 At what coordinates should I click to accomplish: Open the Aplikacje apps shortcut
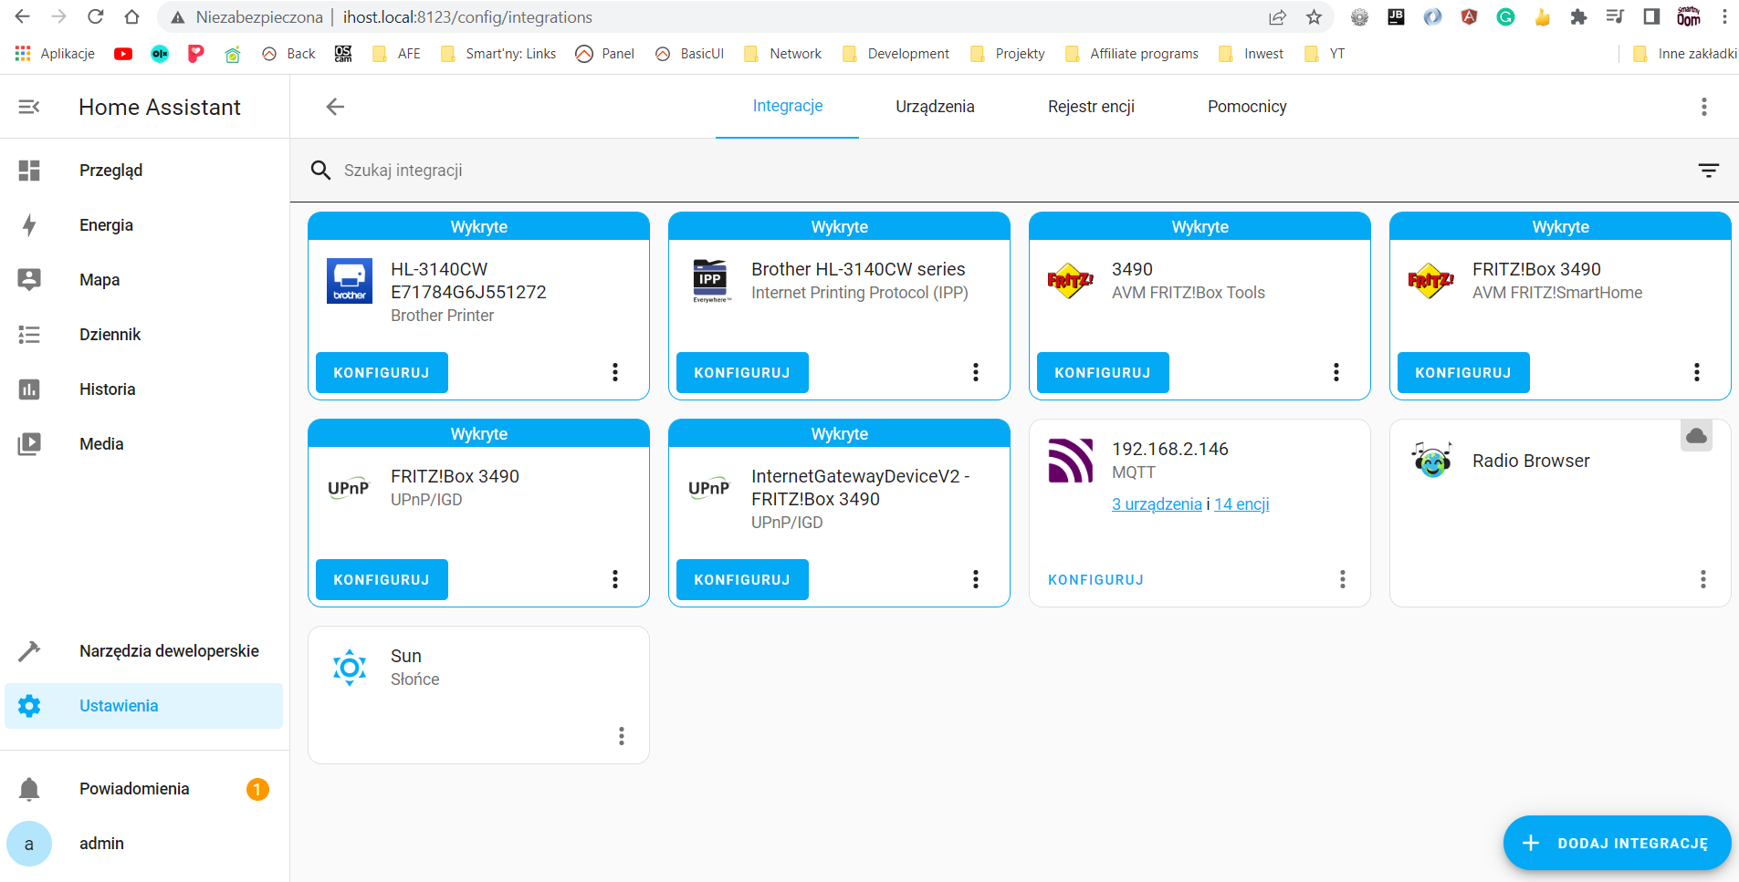pyautogui.click(x=56, y=54)
